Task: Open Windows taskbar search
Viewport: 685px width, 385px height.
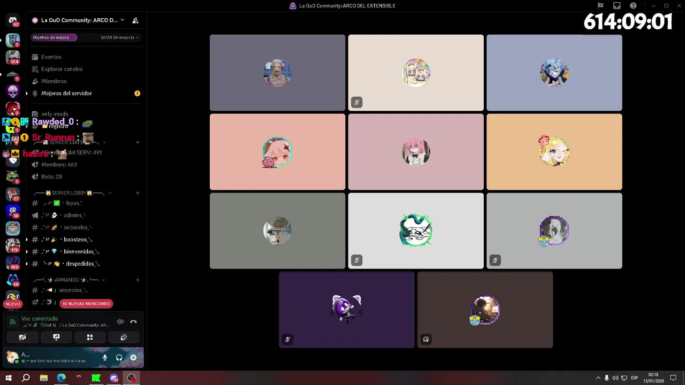Action: coord(26,378)
